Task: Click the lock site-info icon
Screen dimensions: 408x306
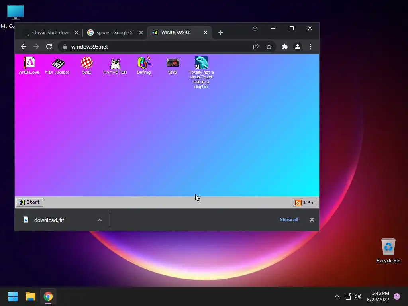Action: [x=65, y=47]
